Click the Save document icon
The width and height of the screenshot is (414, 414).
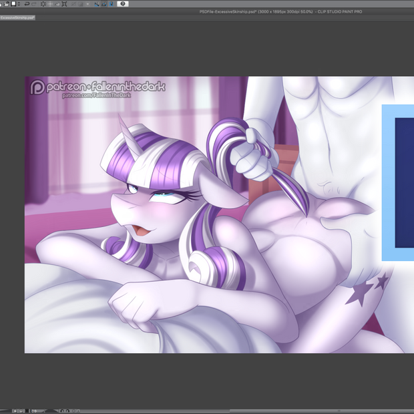[13, 4]
